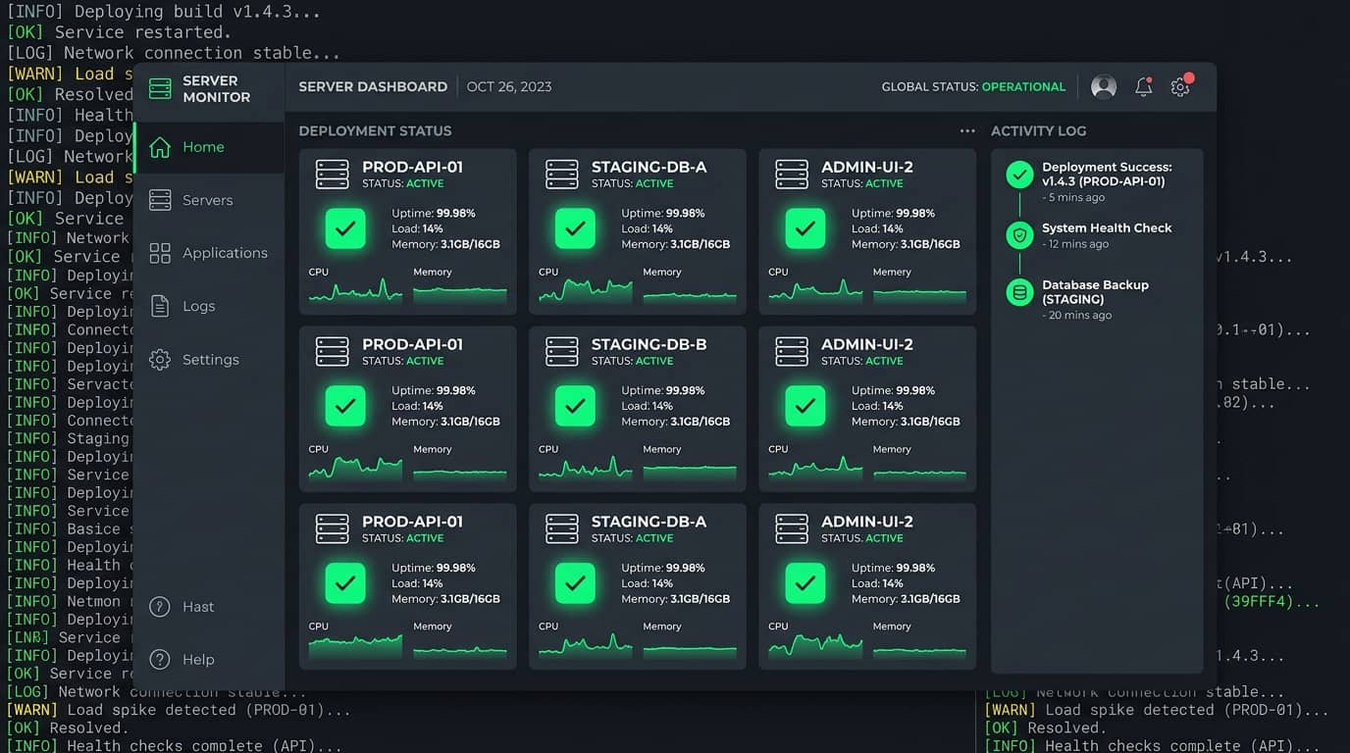Click the '- 5 mins ago' timestamp
1350x753 pixels.
(x=1073, y=197)
